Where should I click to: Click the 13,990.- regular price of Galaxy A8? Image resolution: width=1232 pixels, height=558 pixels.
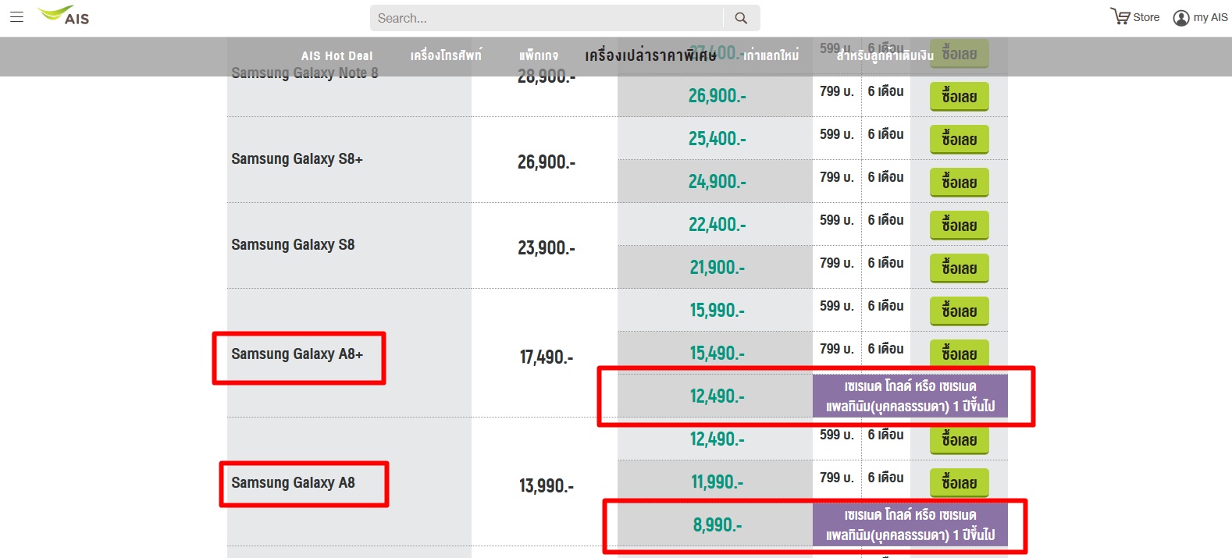[547, 486]
